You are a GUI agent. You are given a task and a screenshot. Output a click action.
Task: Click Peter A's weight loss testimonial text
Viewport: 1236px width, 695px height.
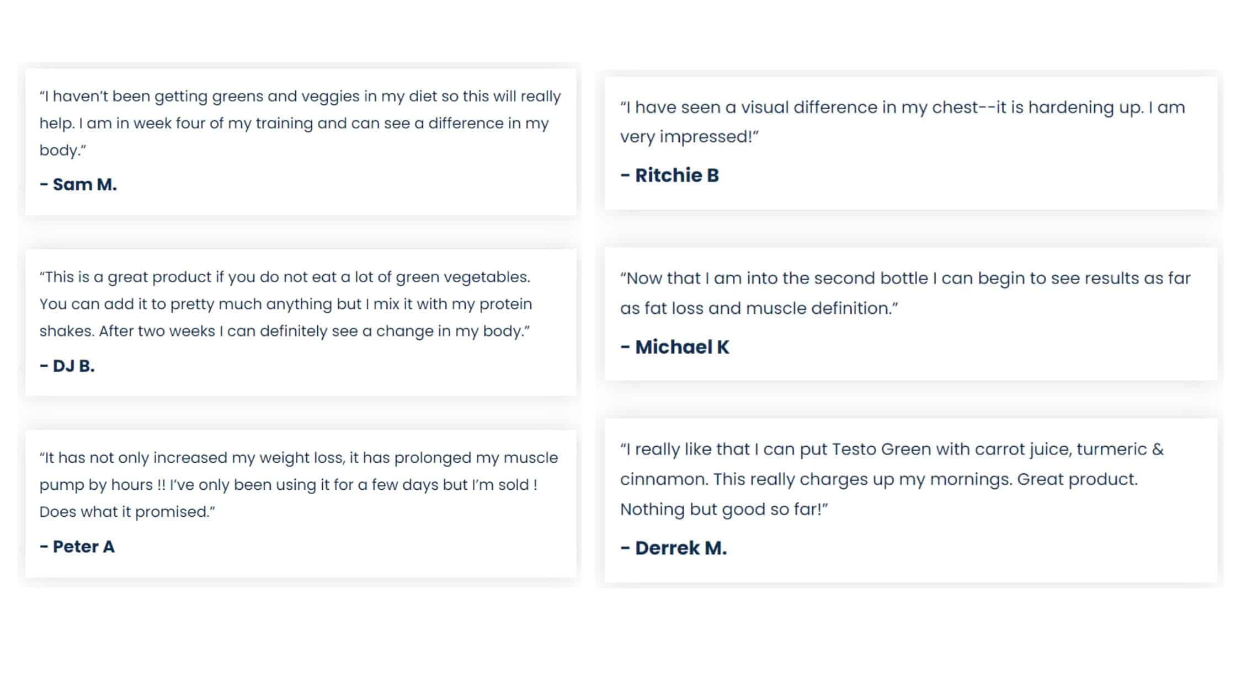[299, 485]
